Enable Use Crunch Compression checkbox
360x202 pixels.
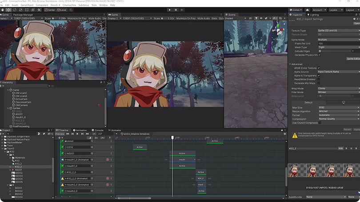(x=320, y=123)
